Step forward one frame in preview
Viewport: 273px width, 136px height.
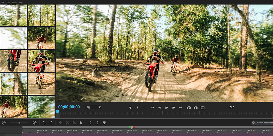tap(173, 107)
